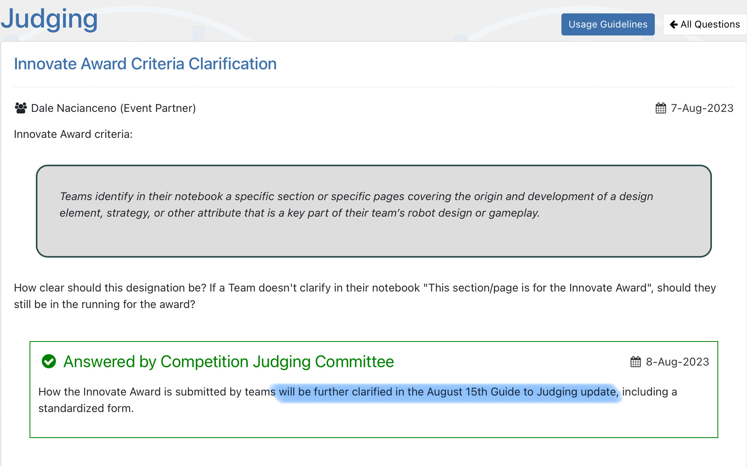747x466 pixels.
Task: Click the Usage Guidelines button
Action: 608,24
